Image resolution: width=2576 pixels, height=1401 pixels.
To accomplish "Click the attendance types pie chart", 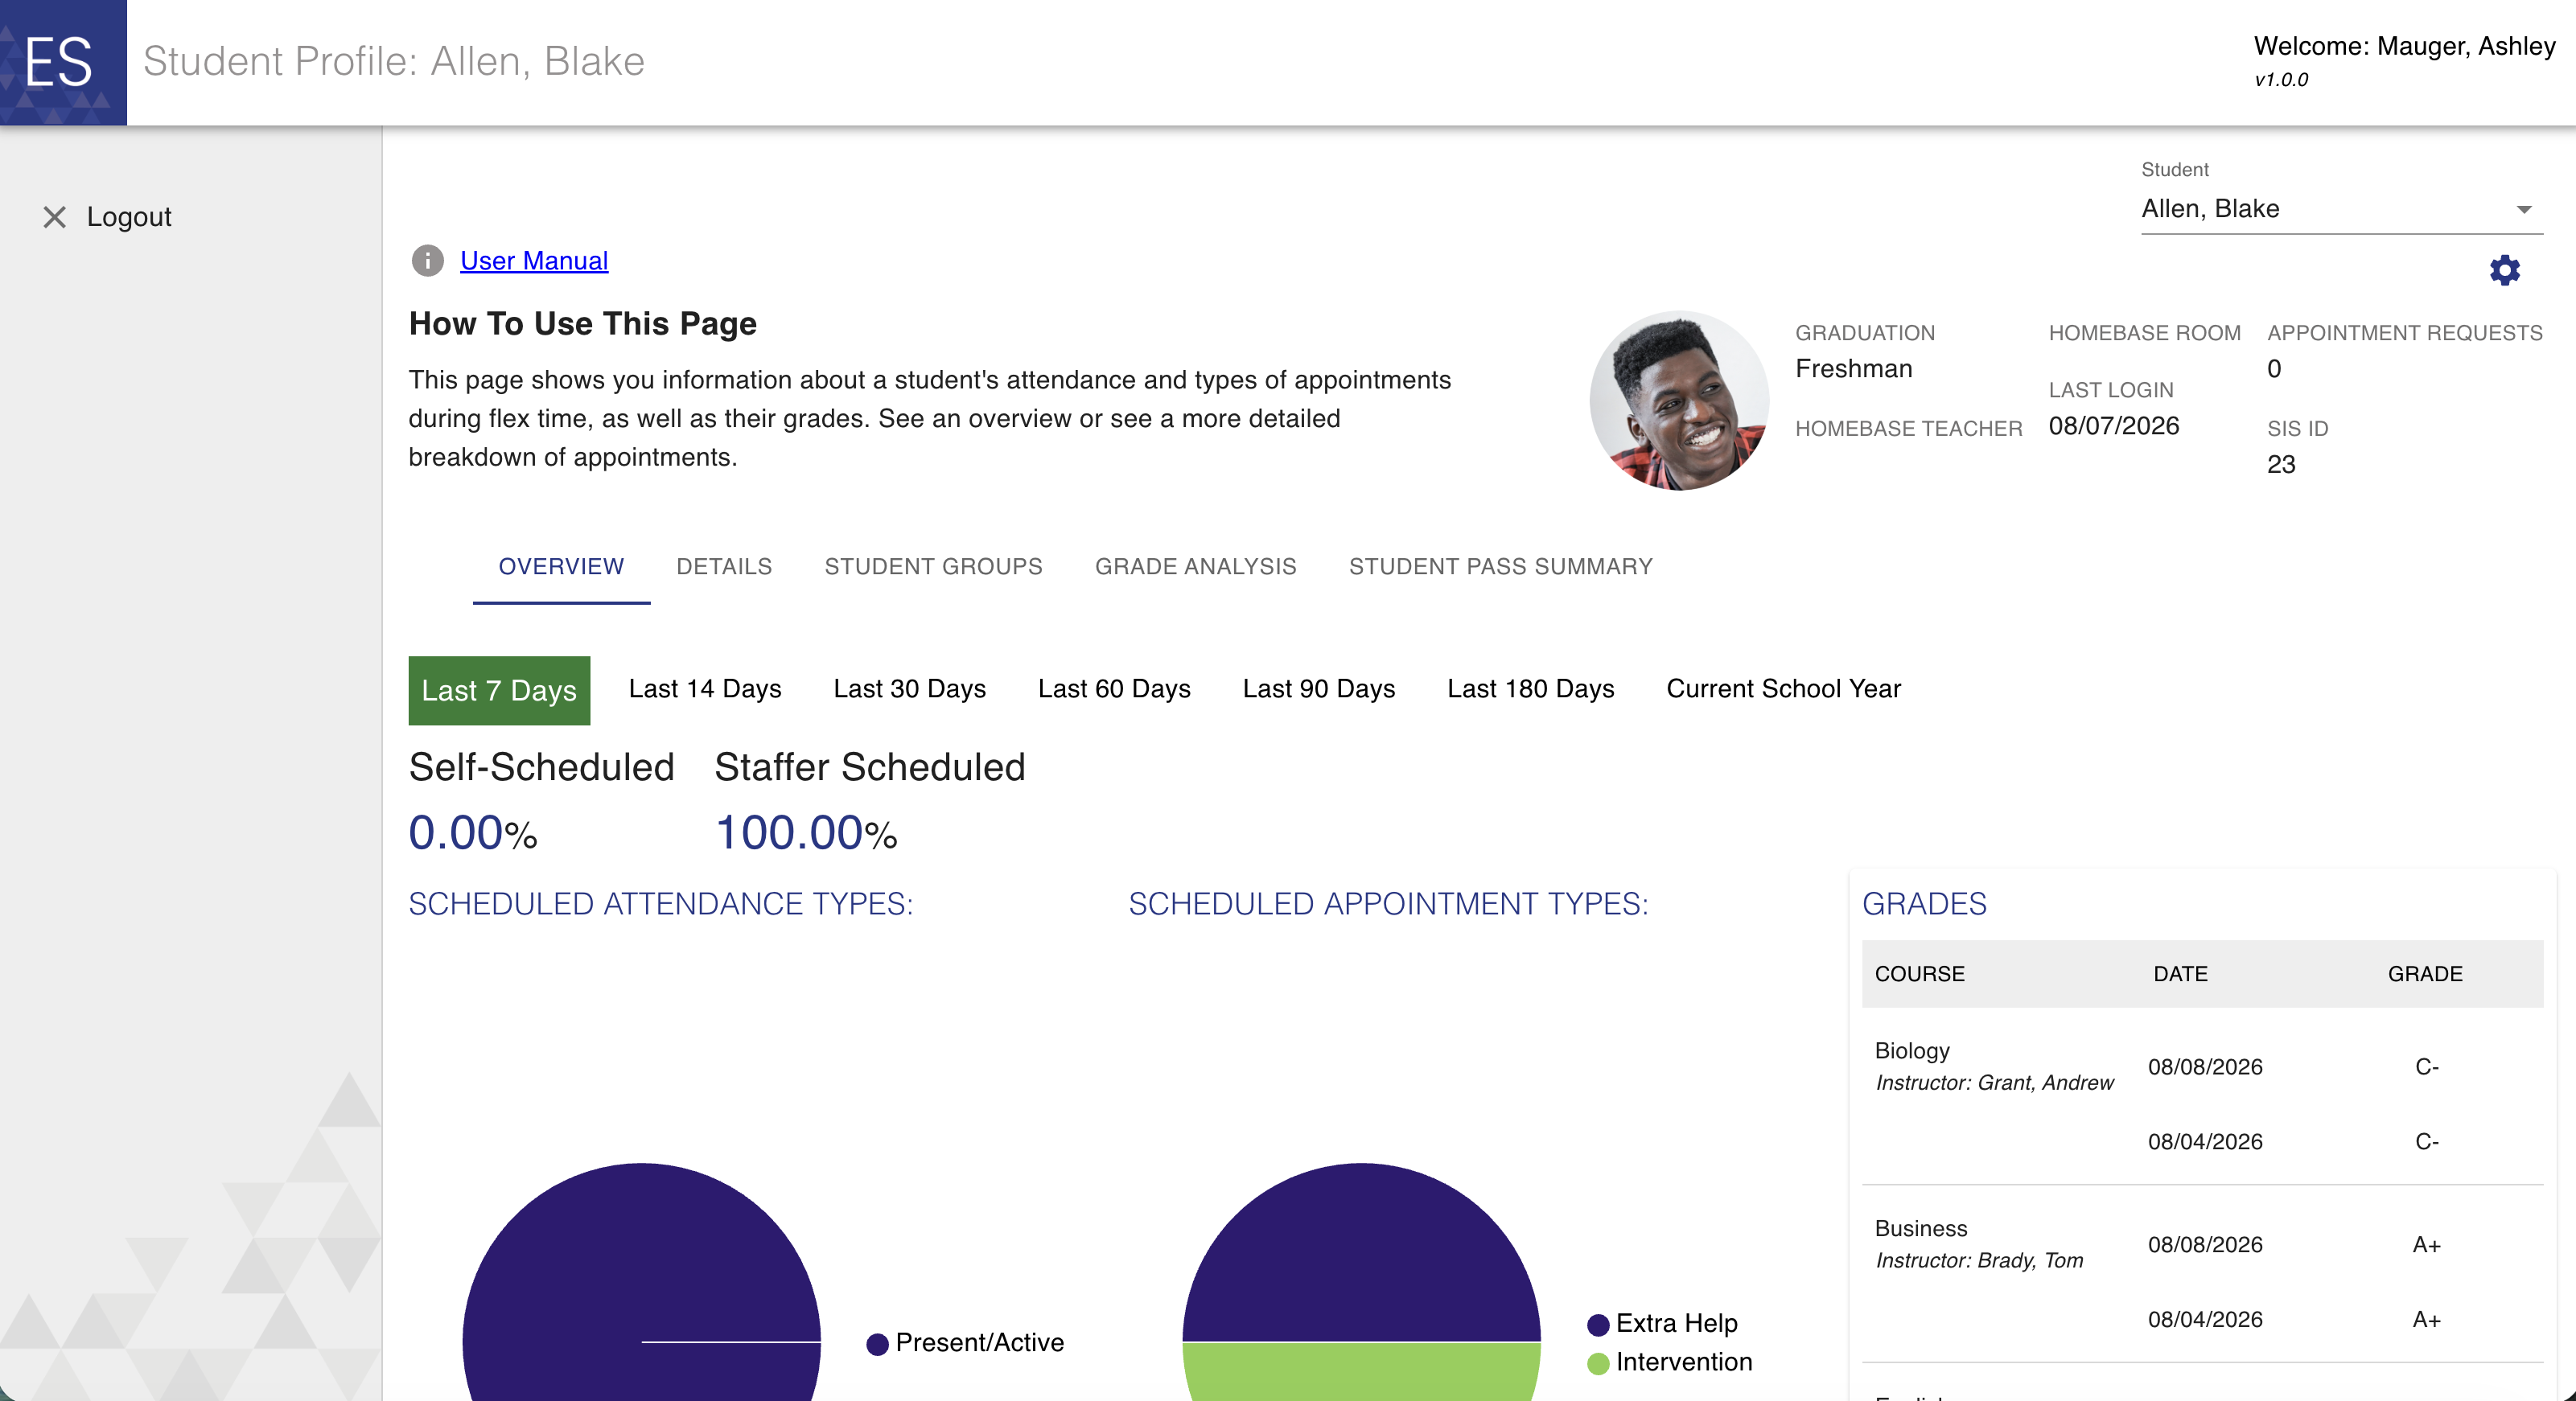I will click(x=641, y=1282).
